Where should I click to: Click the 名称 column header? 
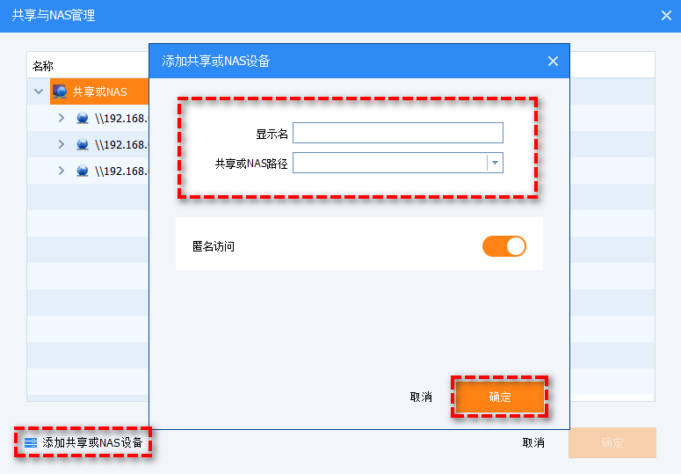tap(43, 66)
